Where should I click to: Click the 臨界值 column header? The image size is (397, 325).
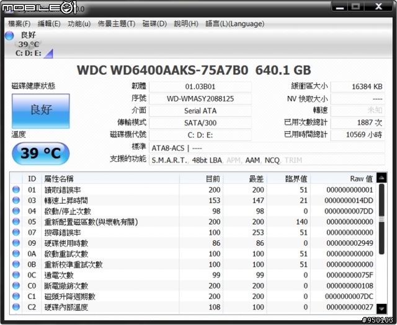(x=289, y=179)
